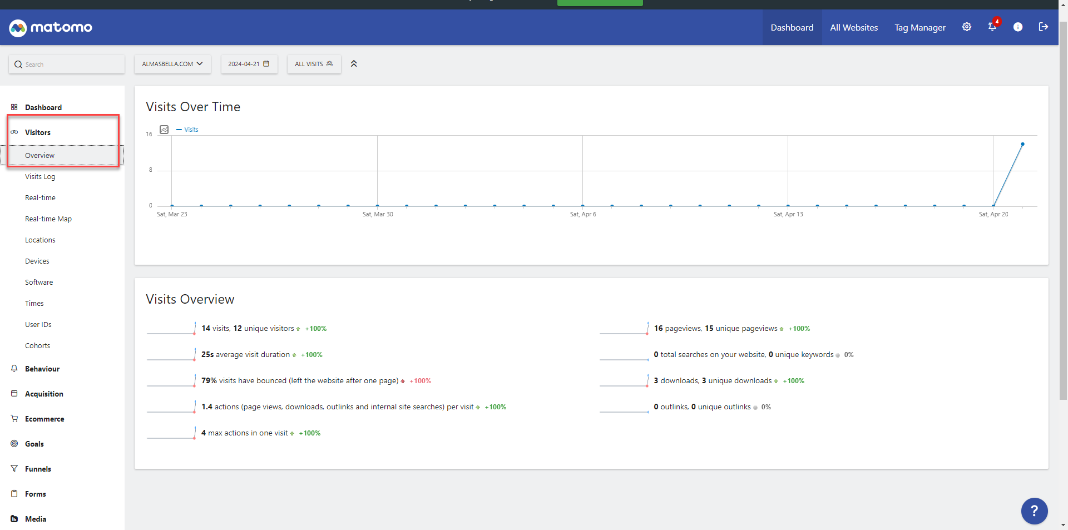
Task: Click the 0 total searches metric text
Action: 744,355
